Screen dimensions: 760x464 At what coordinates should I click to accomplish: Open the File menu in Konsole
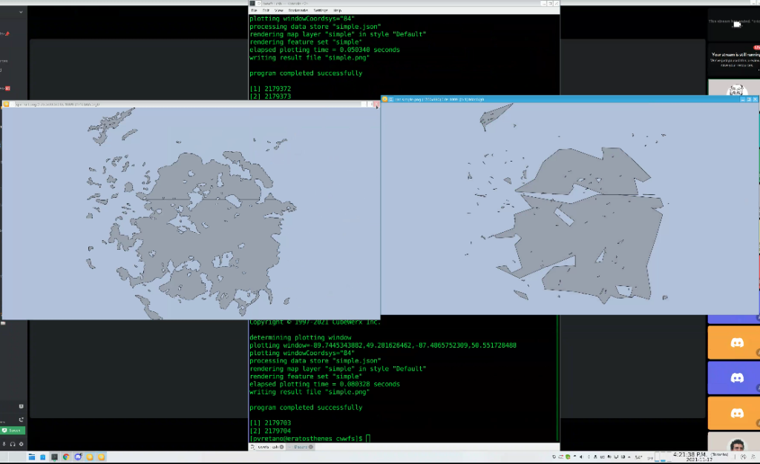pos(254,10)
